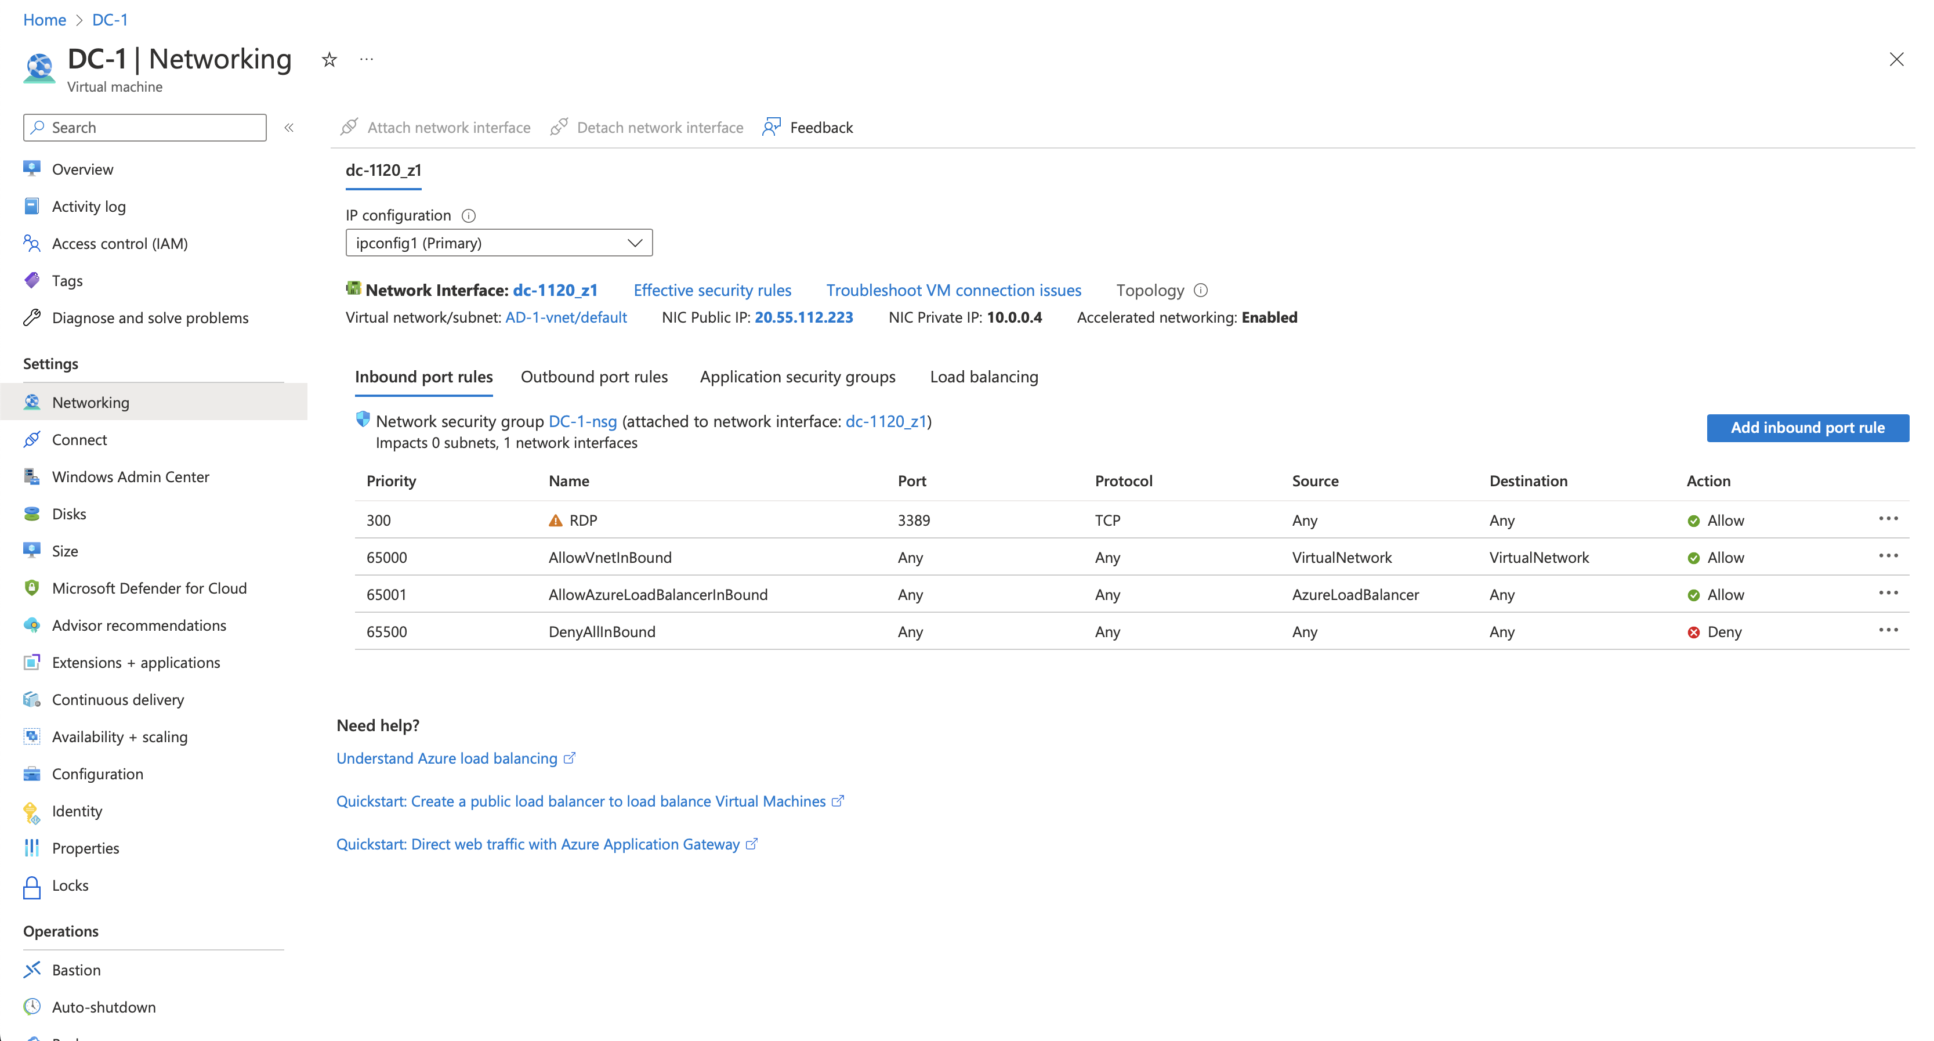Image resolution: width=1934 pixels, height=1041 pixels.
Task: Open the Application security groups tab
Action: (797, 376)
